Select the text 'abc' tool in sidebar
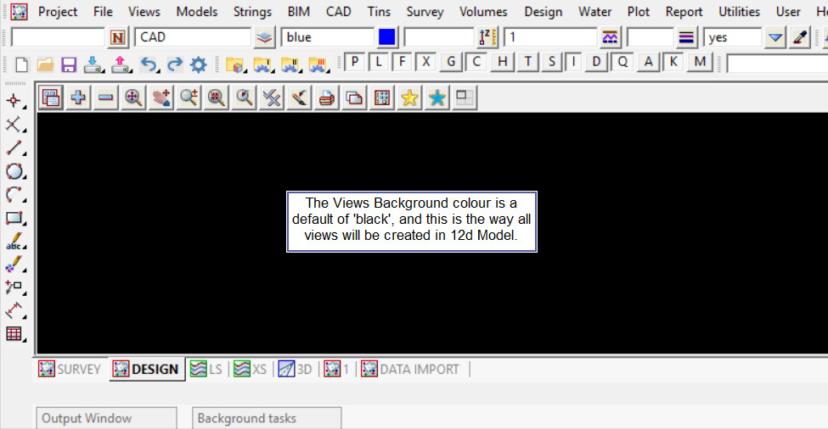Image resolution: width=828 pixels, height=429 pixels. point(14,242)
